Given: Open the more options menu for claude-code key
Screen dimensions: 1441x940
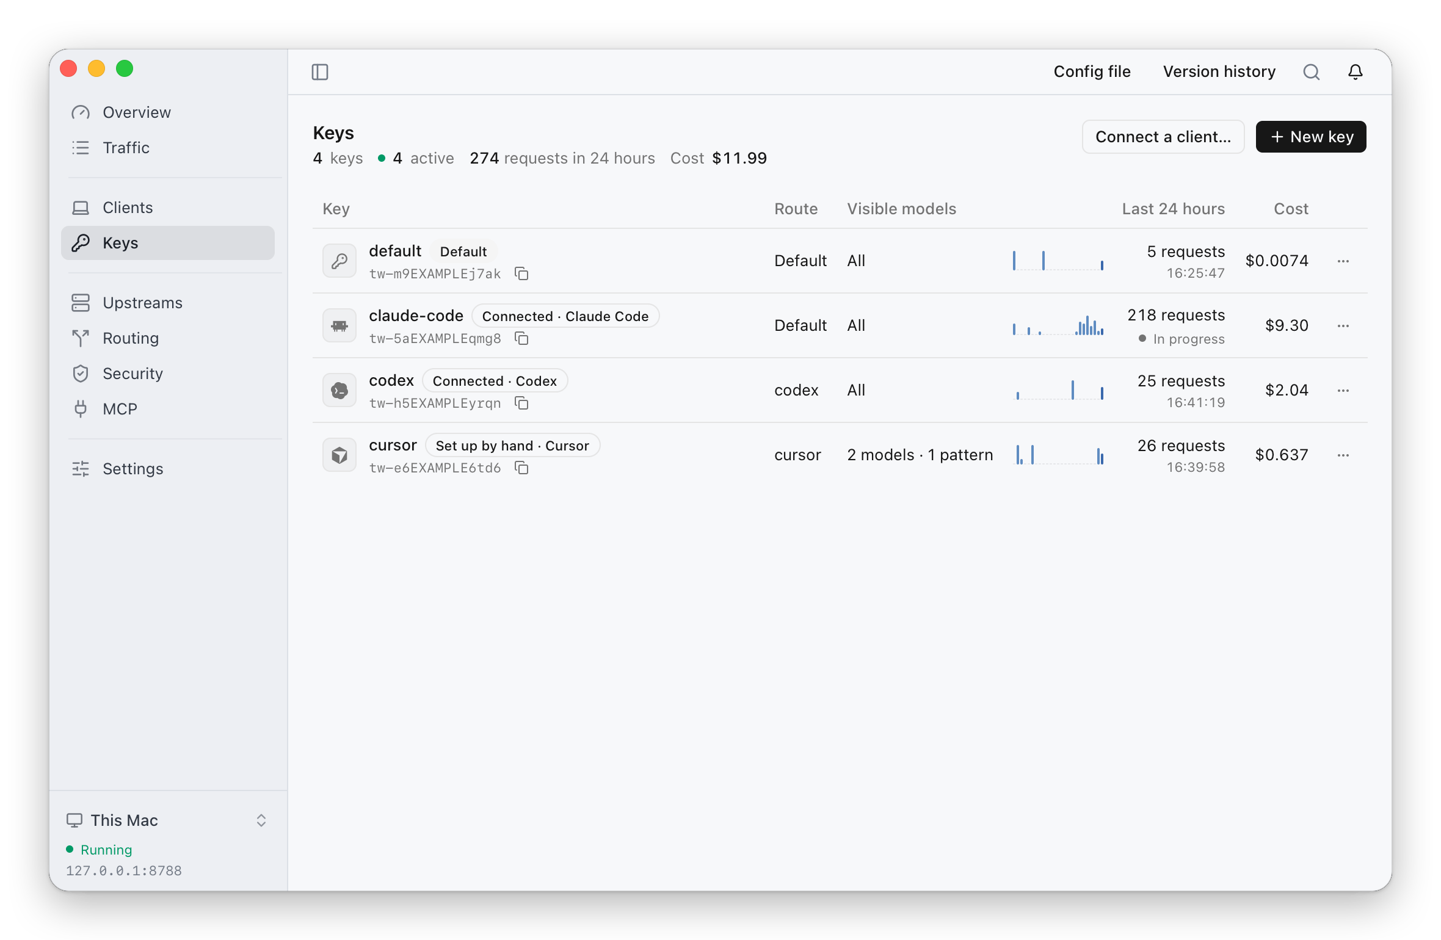Looking at the screenshot, I should coord(1343,326).
